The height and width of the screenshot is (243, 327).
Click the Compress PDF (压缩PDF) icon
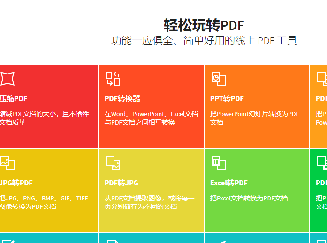pos(7,79)
